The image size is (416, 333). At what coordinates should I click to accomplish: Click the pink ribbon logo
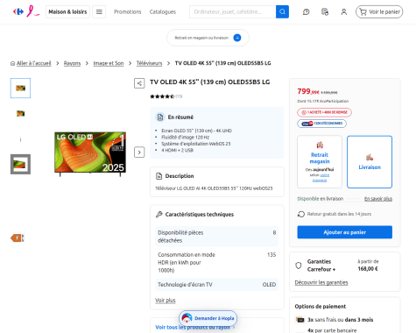click(32, 11)
